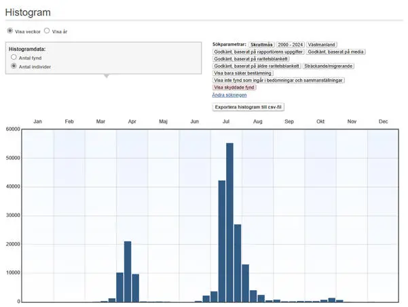The width and height of the screenshot is (408, 307).
Task: Click the red 'Visa skyddade fynd' tag
Action: coord(234,87)
